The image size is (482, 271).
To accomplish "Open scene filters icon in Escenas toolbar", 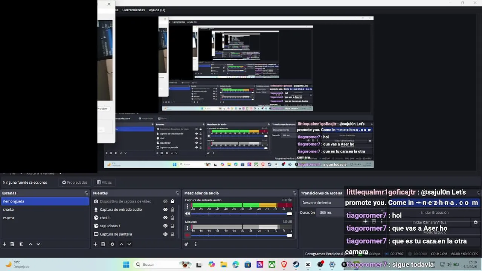I will click(x=21, y=244).
